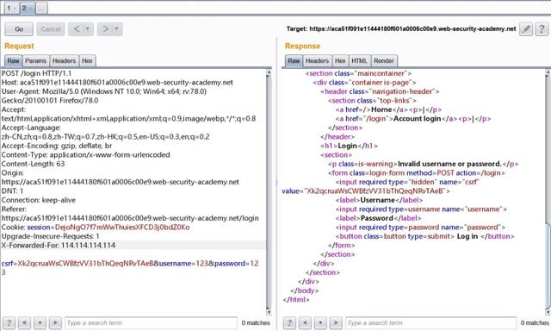Viewport: 551px width, 331px height.
Task: Open the back history dropdown arrow
Action: point(88,29)
